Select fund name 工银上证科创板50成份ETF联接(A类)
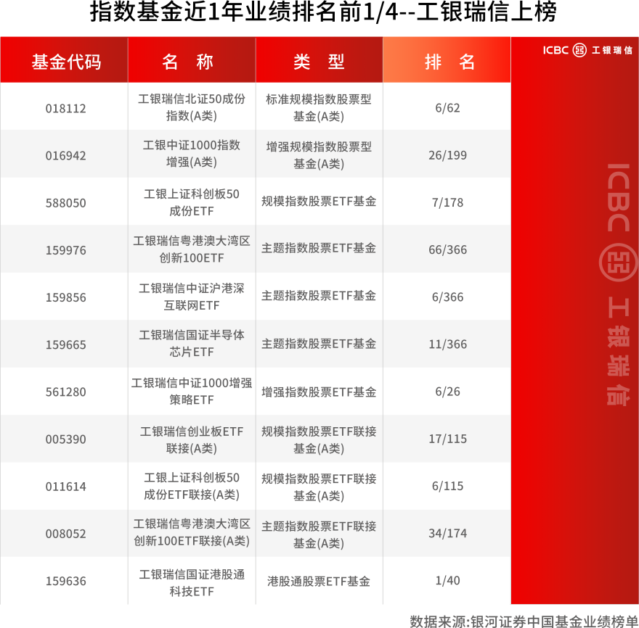 pos(192,486)
